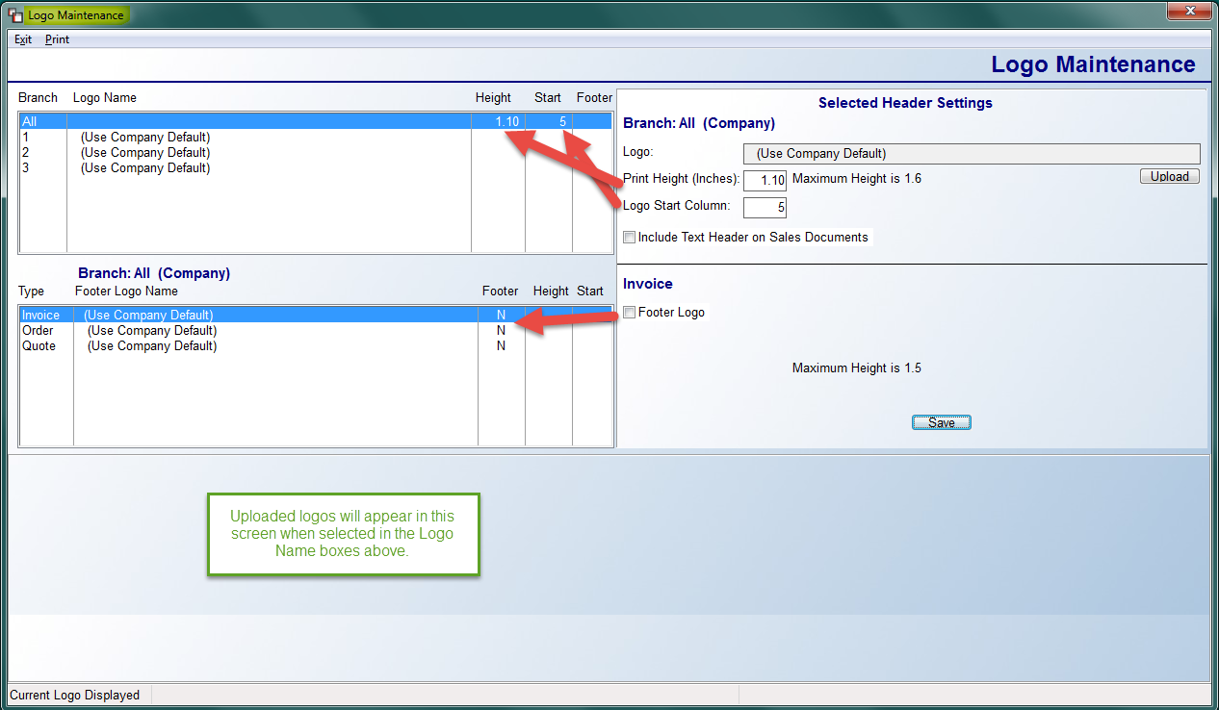Click the Logo Start Column field
The height and width of the screenshot is (710, 1219).
pyautogui.click(x=765, y=207)
